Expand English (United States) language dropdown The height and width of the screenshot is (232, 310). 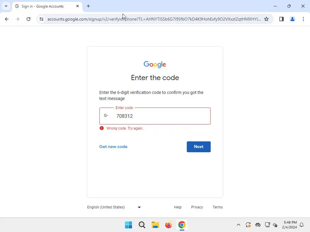click(x=114, y=207)
